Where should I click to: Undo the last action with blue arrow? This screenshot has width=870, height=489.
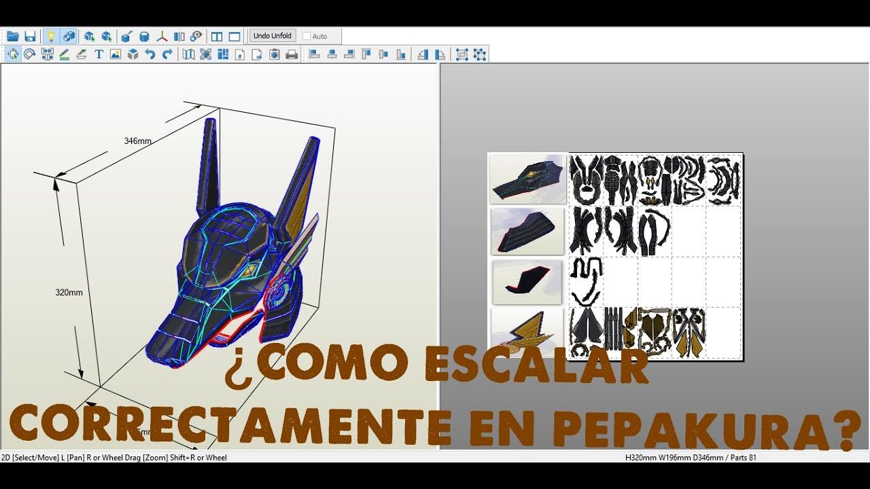(x=150, y=54)
